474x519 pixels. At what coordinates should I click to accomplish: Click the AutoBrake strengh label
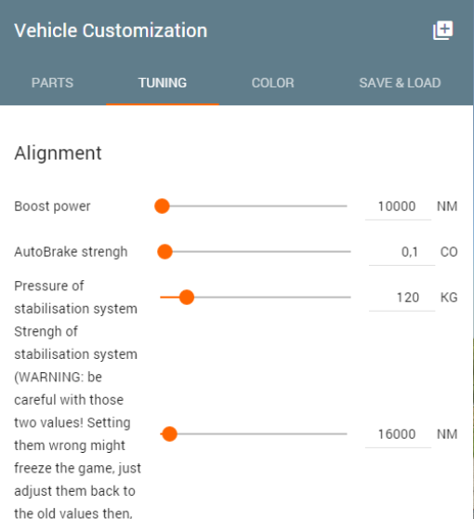pyautogui.click(x=71, y=252)
